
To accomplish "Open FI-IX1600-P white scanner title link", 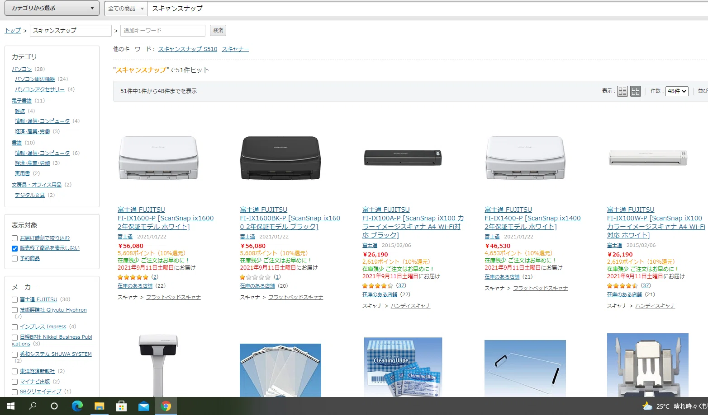I will pos(166,218).
